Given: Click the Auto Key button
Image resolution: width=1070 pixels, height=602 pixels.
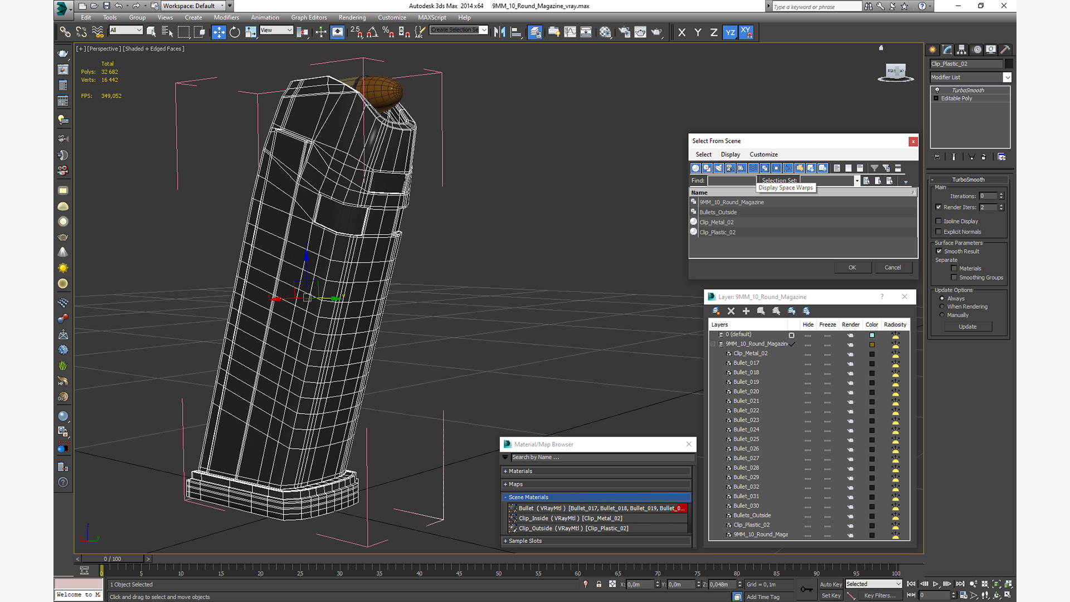Looking at the screenshot, I should [830, 584].
